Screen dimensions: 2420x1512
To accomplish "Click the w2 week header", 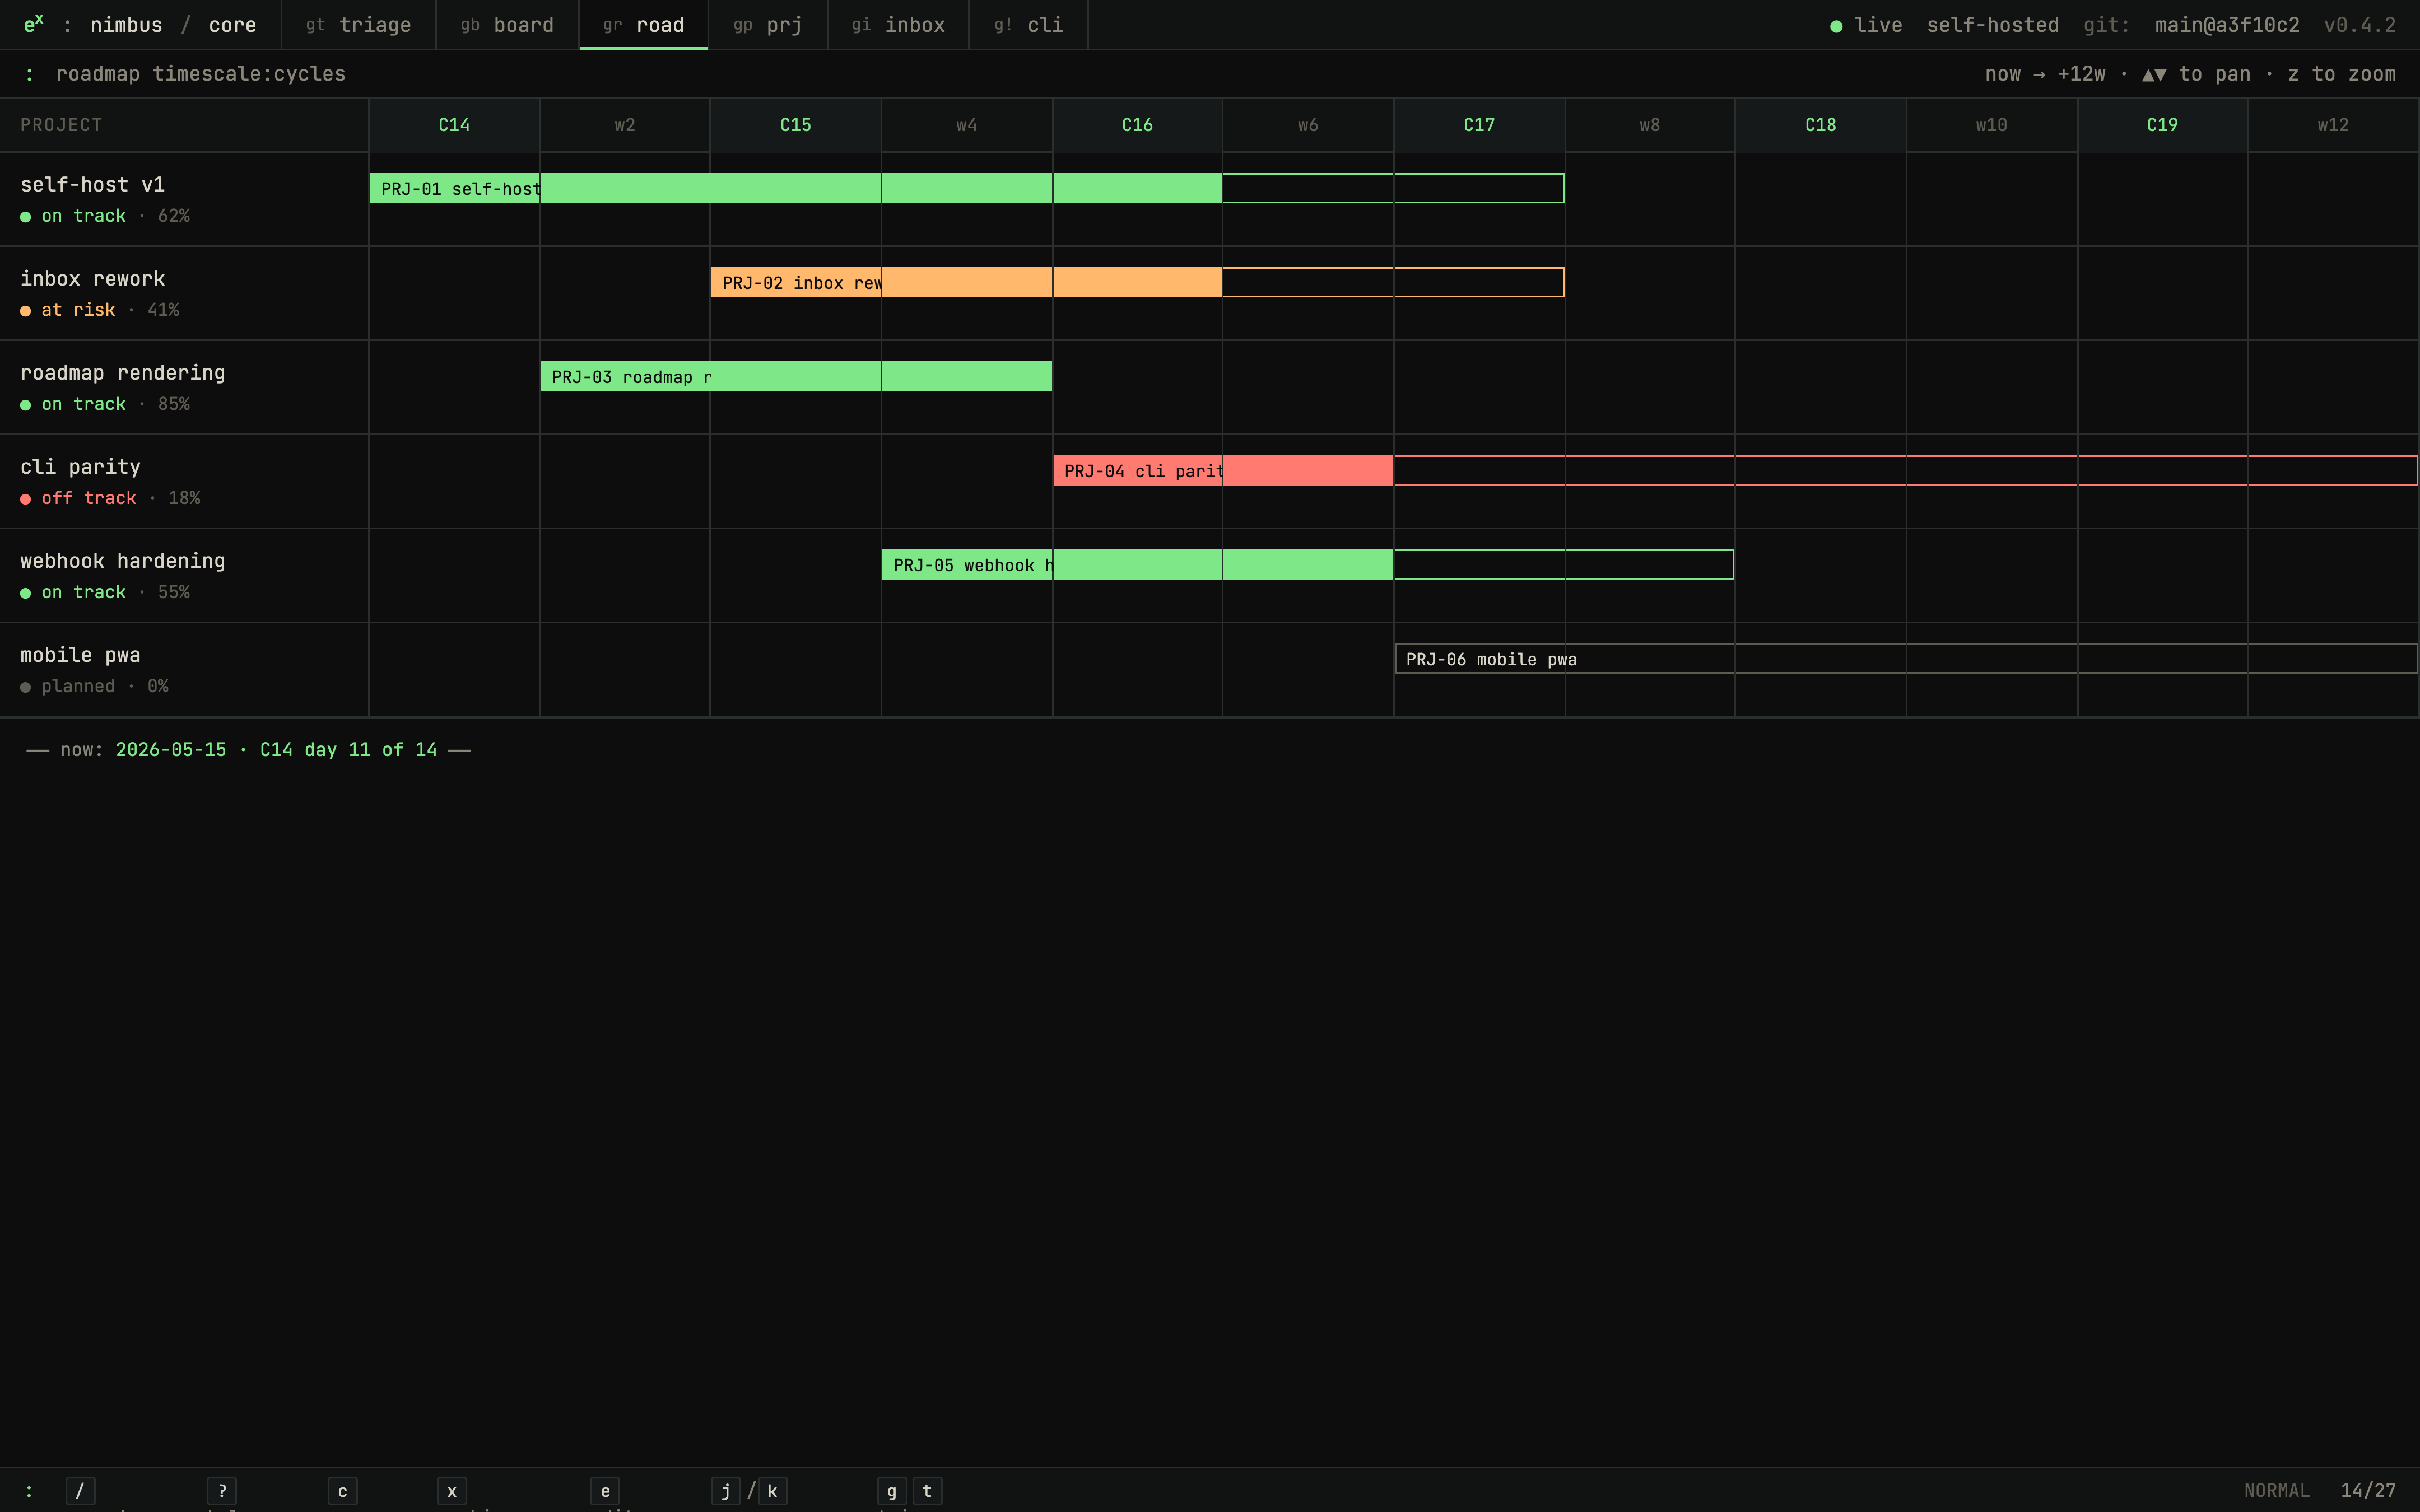I will (x=625, y=125).
